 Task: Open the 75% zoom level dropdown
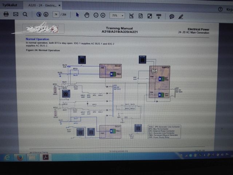[x=122, y=16]
